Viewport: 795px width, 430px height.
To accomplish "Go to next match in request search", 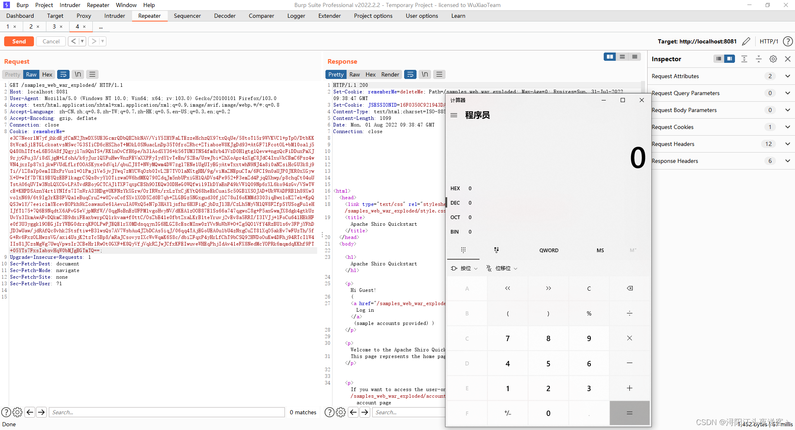I will pyautogui.click(x=41, y=412).
